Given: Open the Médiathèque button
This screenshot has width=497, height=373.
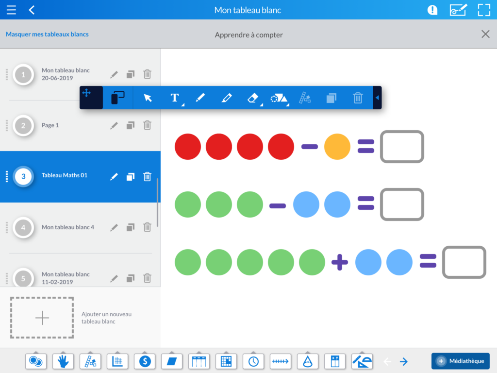Looking at the screenshot, I should point(460,361).
